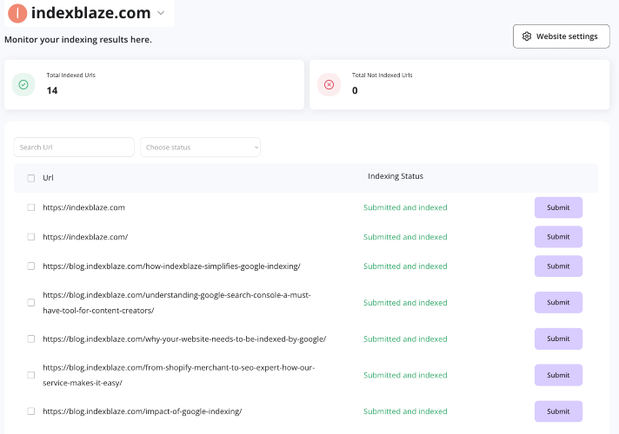
Task: Submit the https://indexblaze.com URL without slash
Action: (558, 207)
